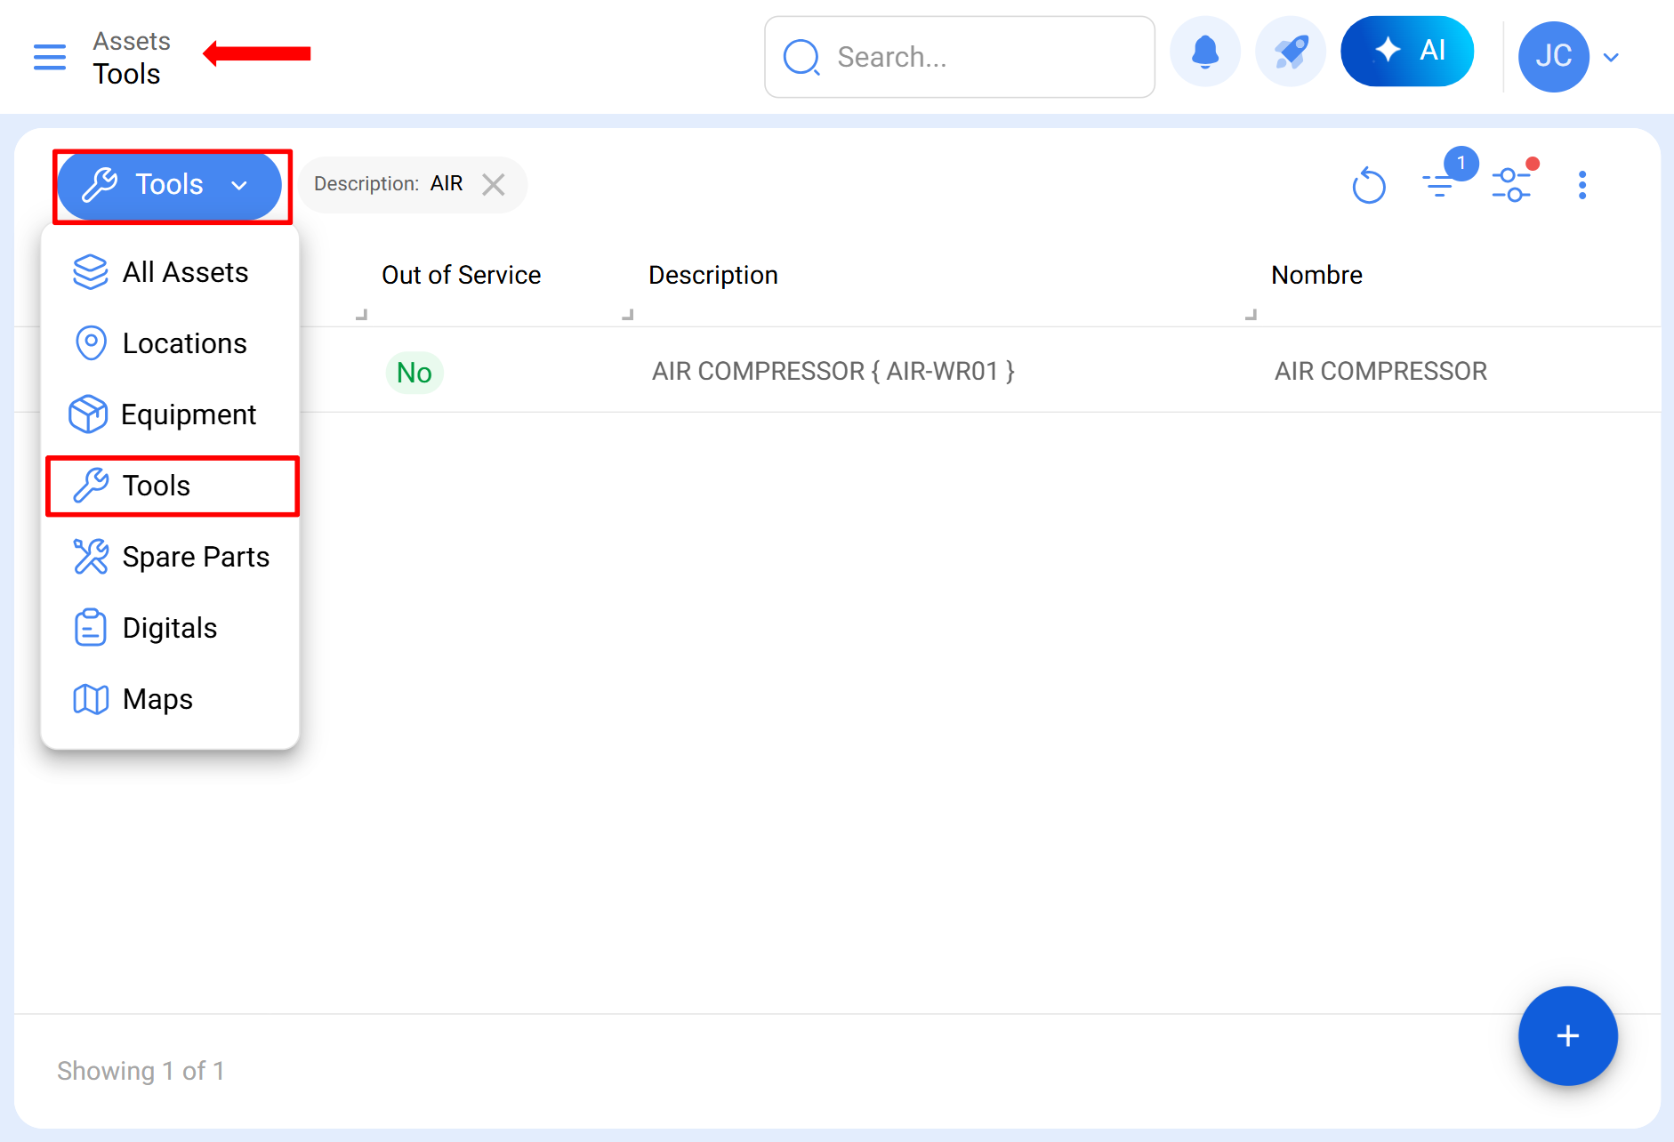Open the hamburger navigation menu

50,57
